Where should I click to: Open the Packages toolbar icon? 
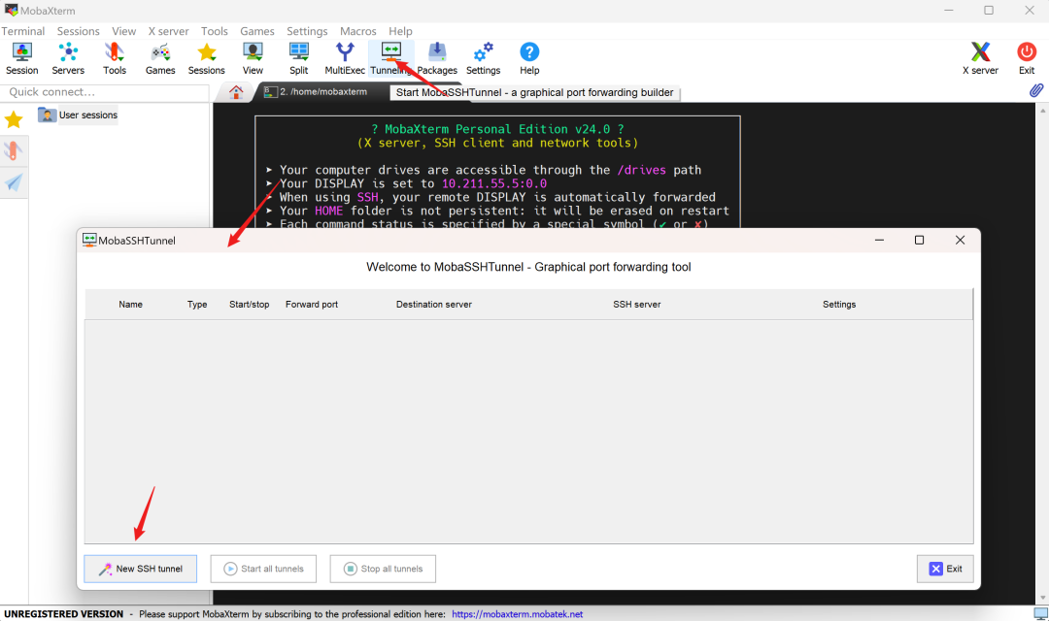point(437,58)
